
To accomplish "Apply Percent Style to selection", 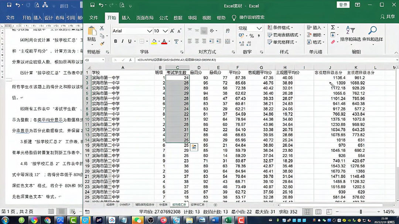I will pyautogui.click(x=251, y=35).
